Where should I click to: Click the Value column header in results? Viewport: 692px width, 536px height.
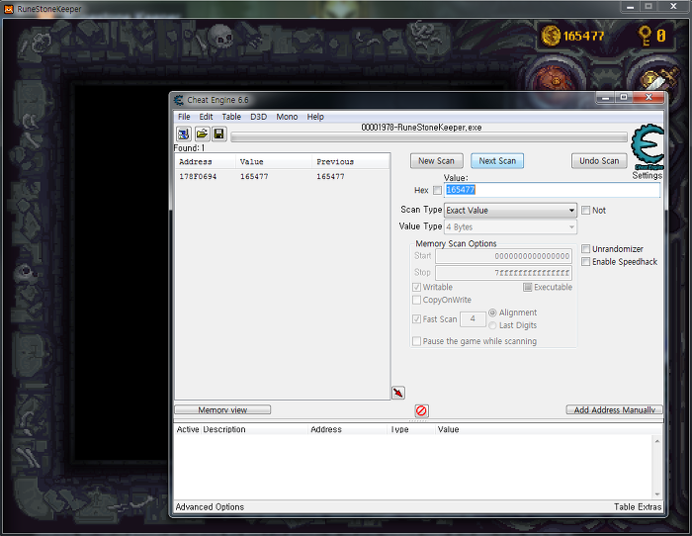[274, 161]
